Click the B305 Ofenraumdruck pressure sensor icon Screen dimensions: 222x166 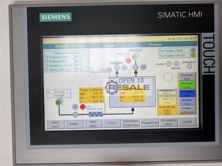point(109,70)
